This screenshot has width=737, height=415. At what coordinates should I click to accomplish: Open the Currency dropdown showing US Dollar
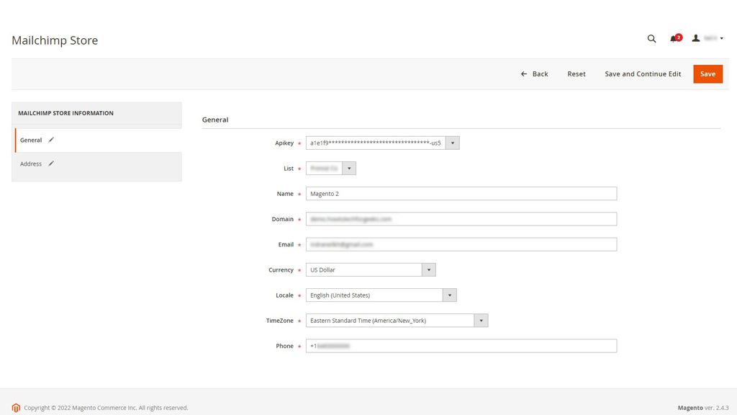click(x=428, y=269)
